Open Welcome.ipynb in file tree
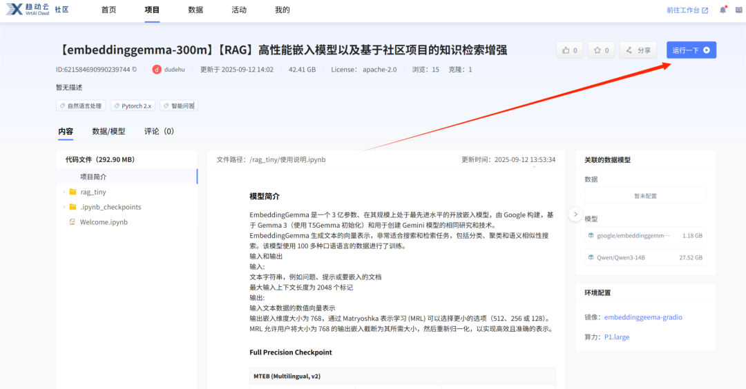 click(x=104, y=222)
